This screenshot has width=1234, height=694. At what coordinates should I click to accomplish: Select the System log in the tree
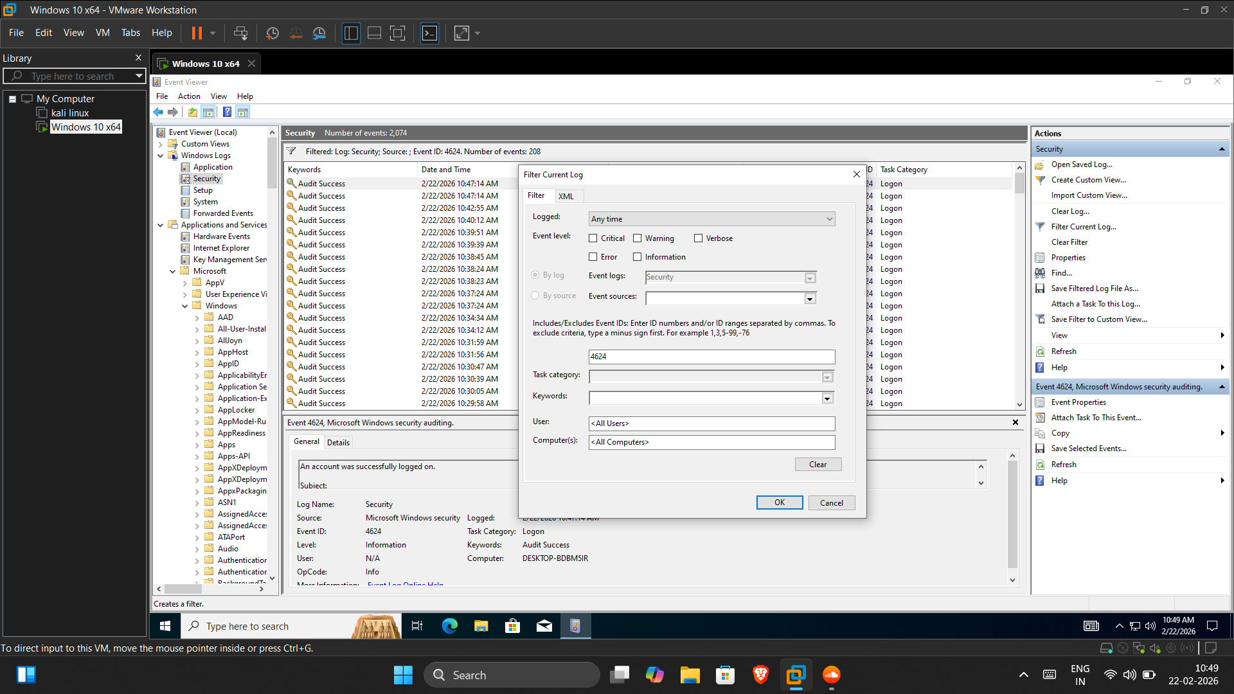tap(205, 202)
